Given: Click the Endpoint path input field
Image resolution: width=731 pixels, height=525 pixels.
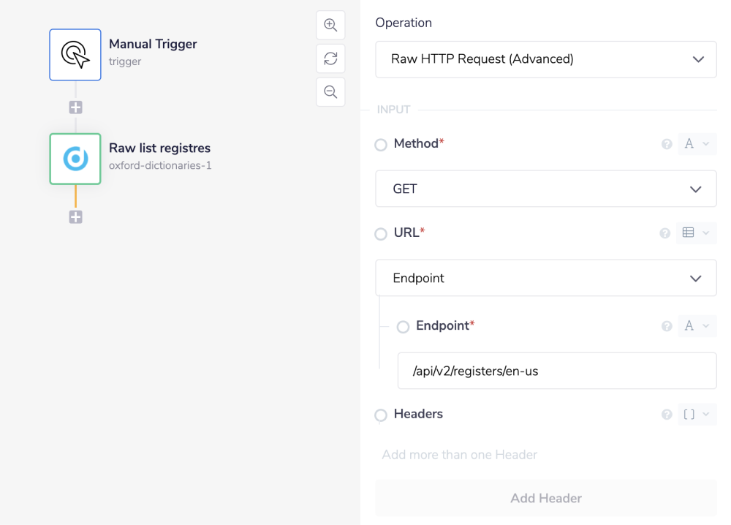Looking at the screenshot, I should 556,371.
